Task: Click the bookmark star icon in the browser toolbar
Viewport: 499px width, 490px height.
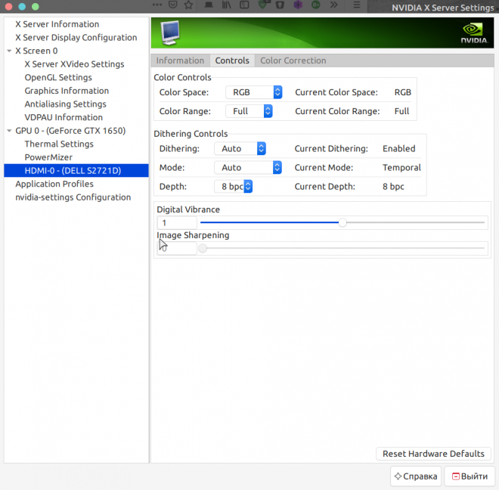Action: [x=188, y=5]
